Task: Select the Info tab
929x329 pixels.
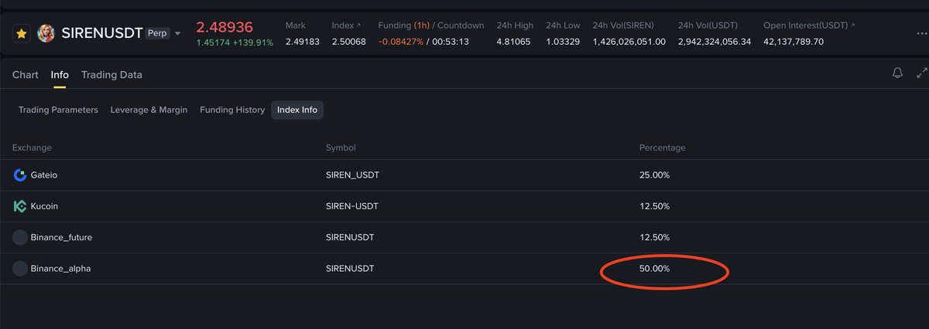Action: click(x=60, y=75)
